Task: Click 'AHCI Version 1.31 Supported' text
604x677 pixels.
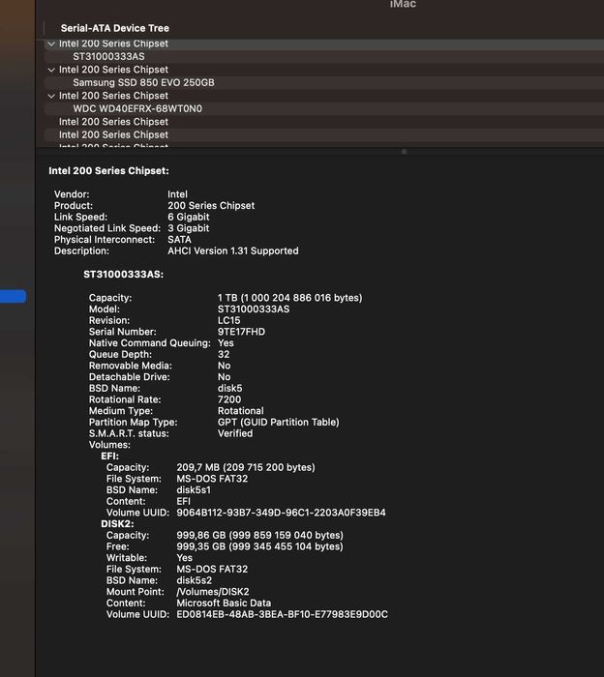Action: coord(233,250)
